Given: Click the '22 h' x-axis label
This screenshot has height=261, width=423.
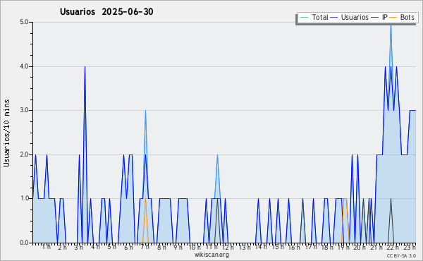Looking at the screenshot, I should point(393,247).
